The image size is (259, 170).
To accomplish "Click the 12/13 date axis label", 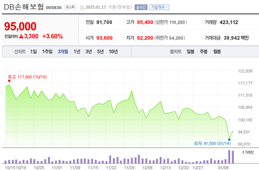I will tap(165, 168).
